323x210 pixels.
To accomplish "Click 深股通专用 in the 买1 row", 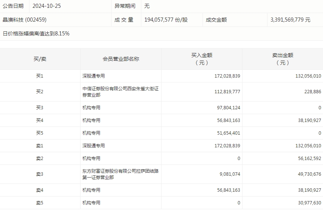I will click(x=94, y=76).
